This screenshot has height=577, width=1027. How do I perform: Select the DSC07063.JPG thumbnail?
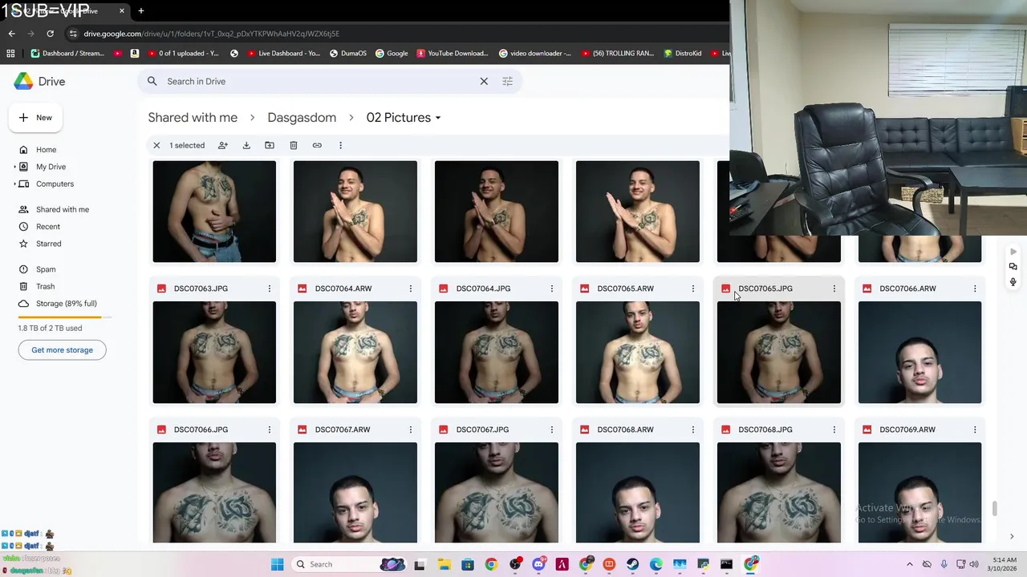[214, 353]
